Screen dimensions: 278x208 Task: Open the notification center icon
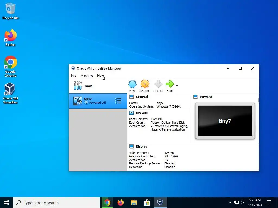coord(269,203)
